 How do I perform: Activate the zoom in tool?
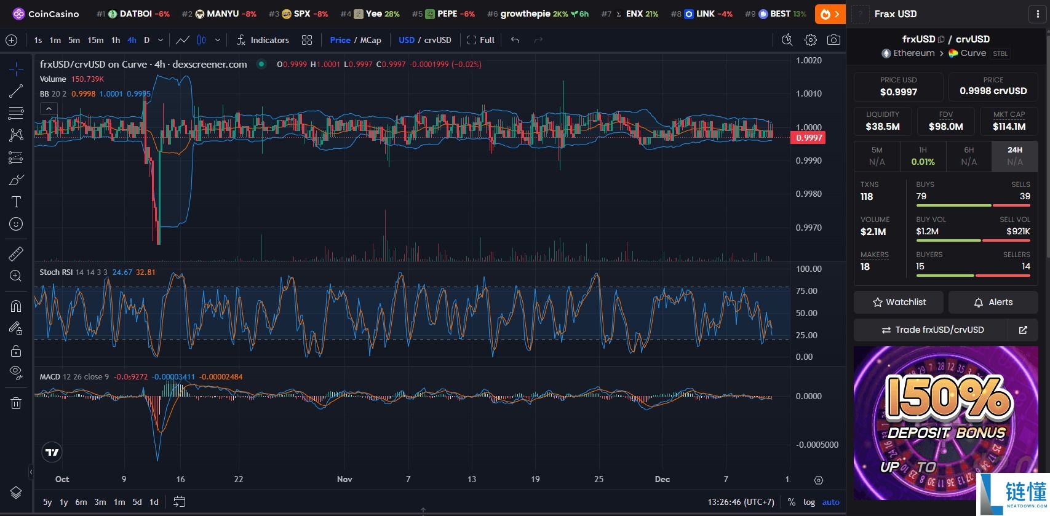pyautogui.click(x=16, y=276)
